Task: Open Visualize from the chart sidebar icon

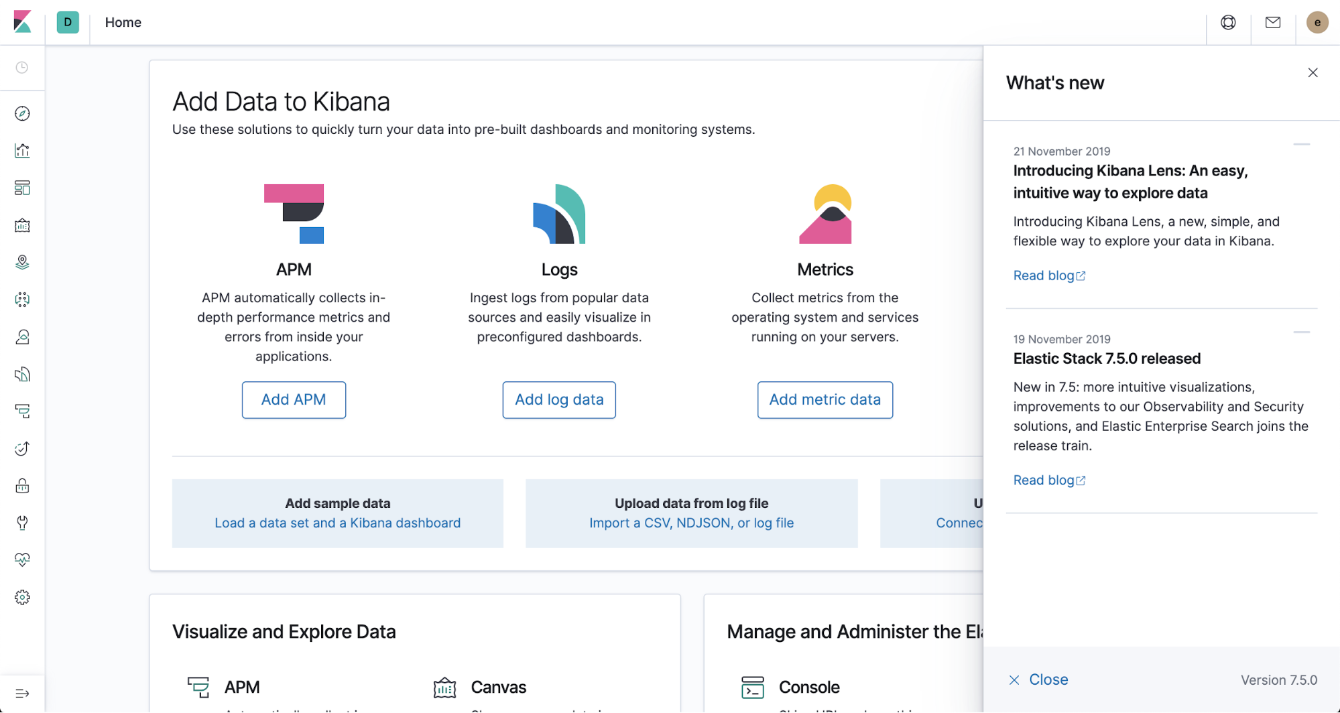Action: pyautogui.click(x=22, y=151)
